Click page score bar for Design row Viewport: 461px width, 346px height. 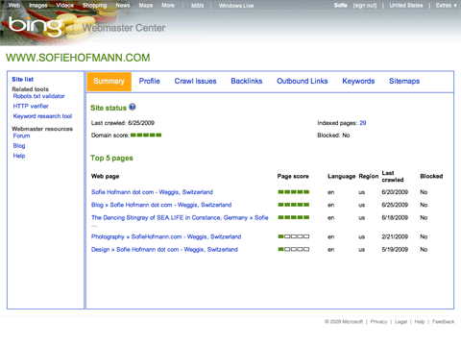pyautogui.click(x=294, y=249)
